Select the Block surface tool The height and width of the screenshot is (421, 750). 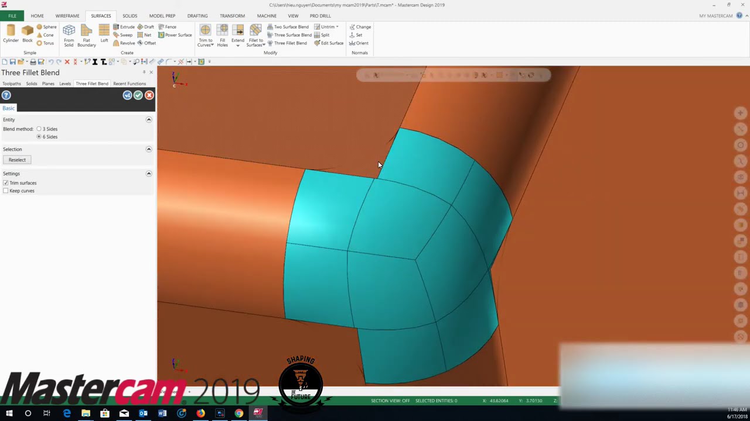(x=28, y=34)
